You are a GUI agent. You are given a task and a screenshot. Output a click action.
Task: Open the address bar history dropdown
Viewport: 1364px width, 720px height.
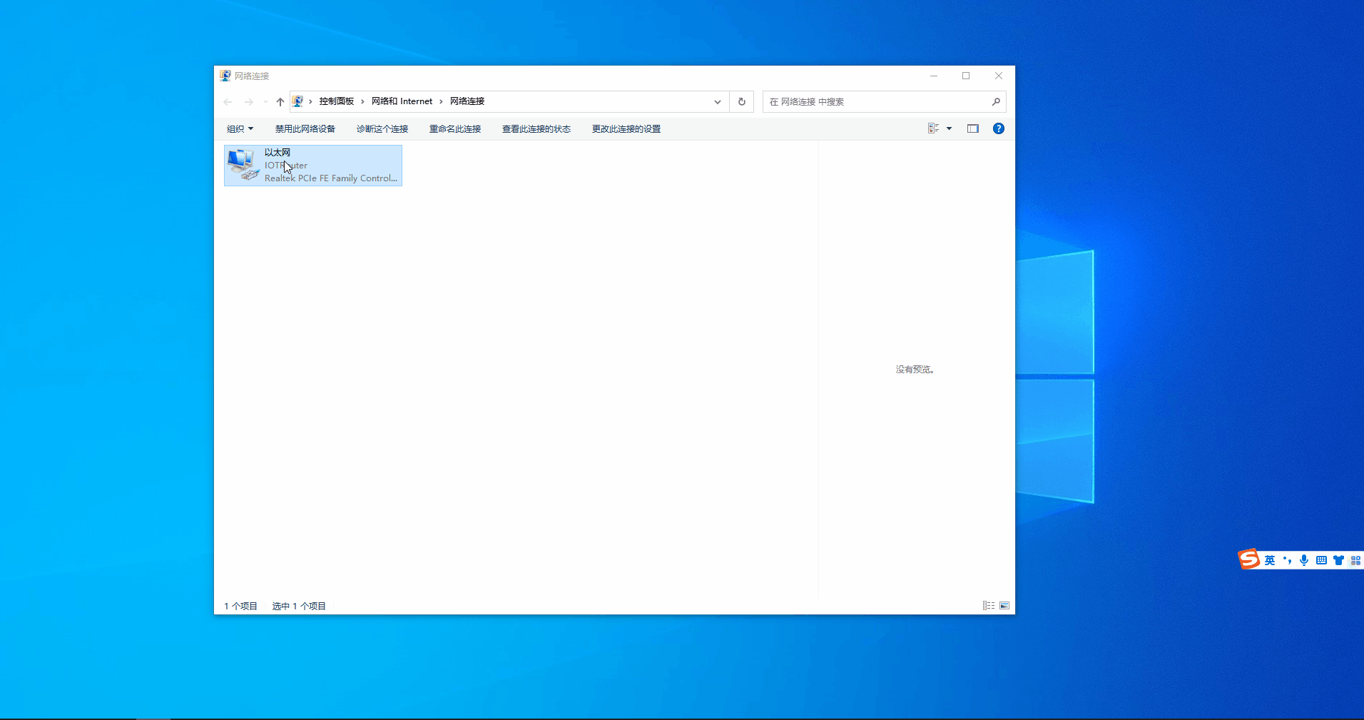pos(718,102)
